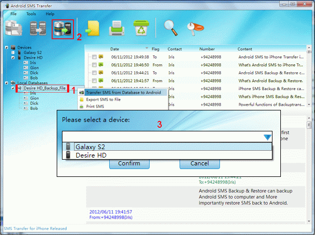Image resolution: width=315 pixels, height=235 pixels.
Task: Click the Contact column header
Action: [175, 49]
